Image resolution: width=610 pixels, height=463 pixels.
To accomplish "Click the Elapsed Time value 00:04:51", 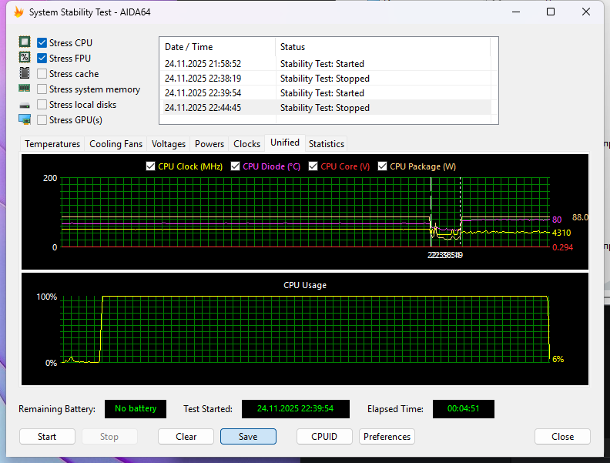I will click(x=464, y=409).
